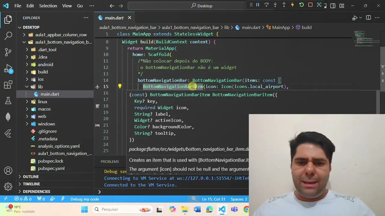Open the Search view in activity bar
This screenshot has width=385, height=216.
point(8,36)
